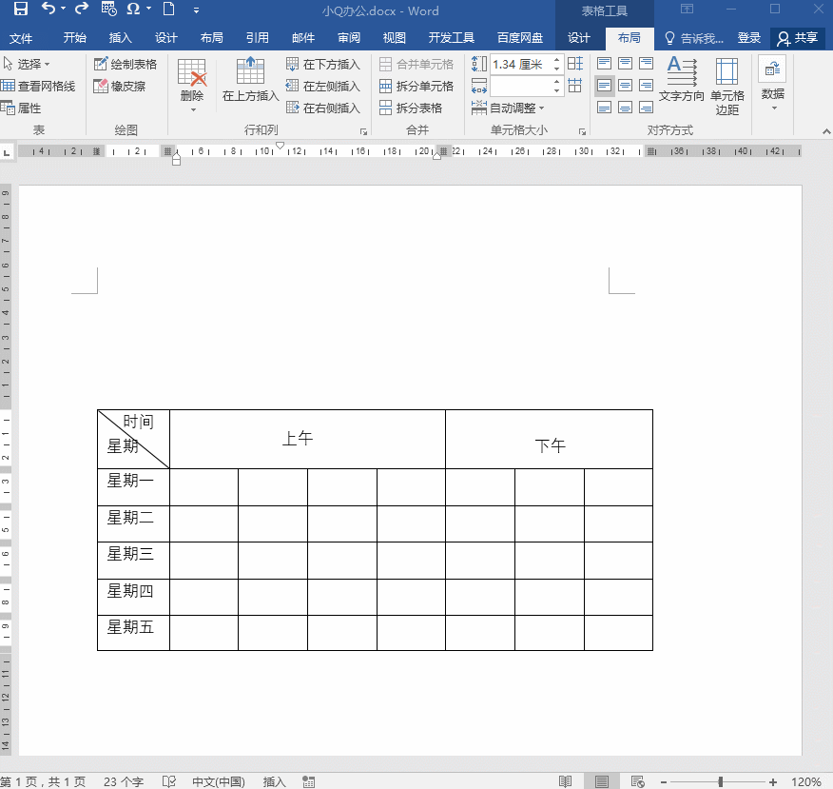
Task: Switch to the References (引用) tab
Action: pyautogui.click(x=257, y=38)
